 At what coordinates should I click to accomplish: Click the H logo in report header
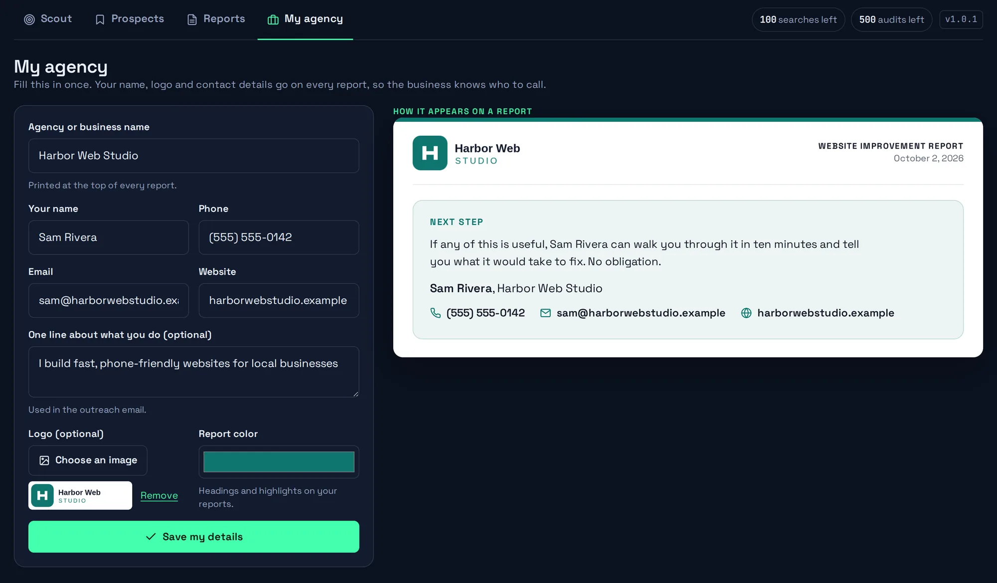[x=430, y=153]
